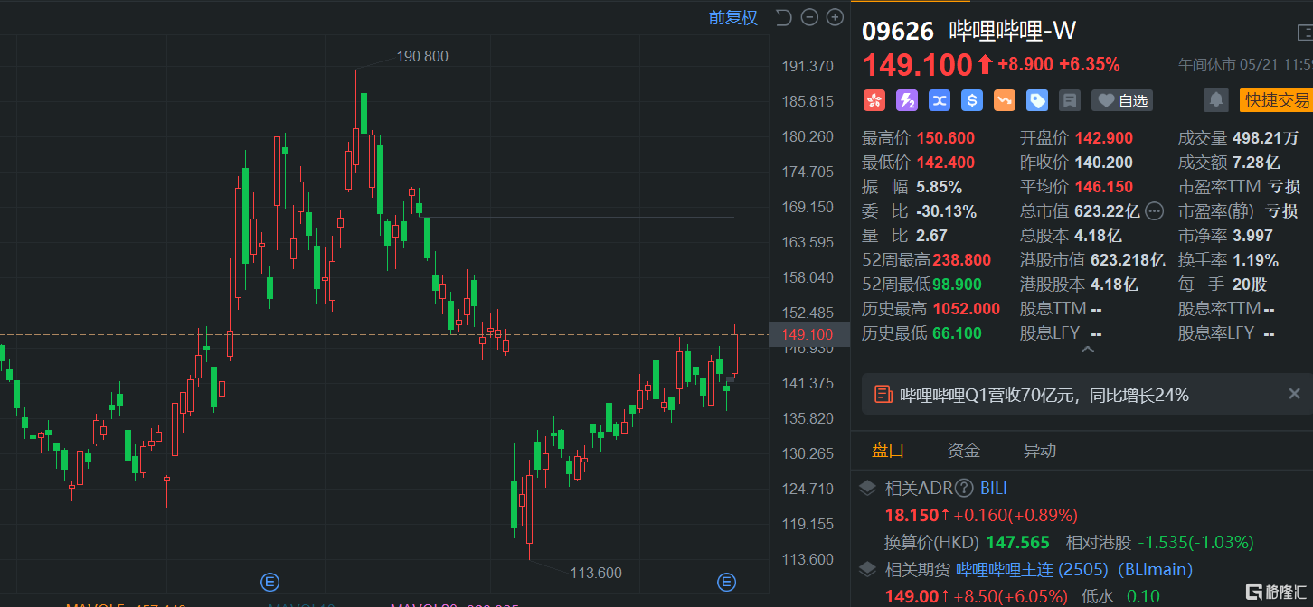Viewport: 1313px width, 607px height.
Task: Open the BILI ADR link
Action: pos(994,489)
